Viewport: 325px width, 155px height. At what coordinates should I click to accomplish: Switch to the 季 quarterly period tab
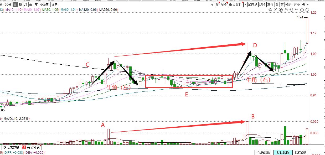click(31, 4)
